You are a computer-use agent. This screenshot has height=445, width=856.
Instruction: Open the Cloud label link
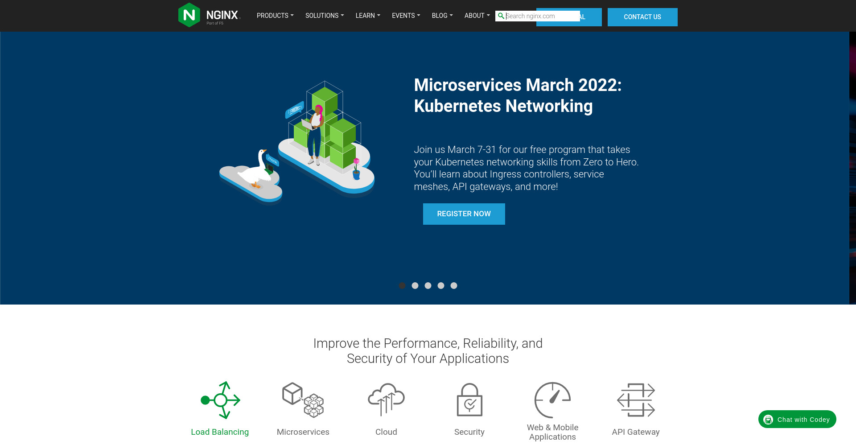(386, 432)
